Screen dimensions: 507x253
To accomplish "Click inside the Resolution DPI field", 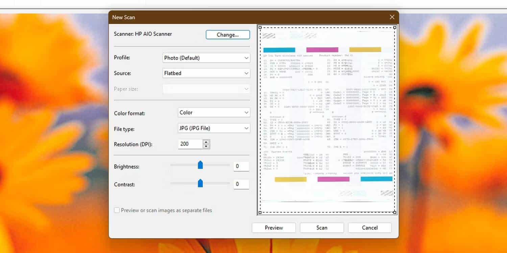I will pyautogui.click(x=190, y=144).
